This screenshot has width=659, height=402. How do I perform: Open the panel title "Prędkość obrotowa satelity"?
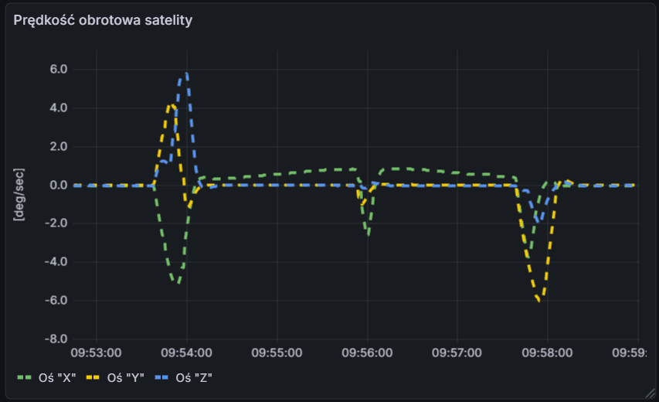click(x=103, y=20)
